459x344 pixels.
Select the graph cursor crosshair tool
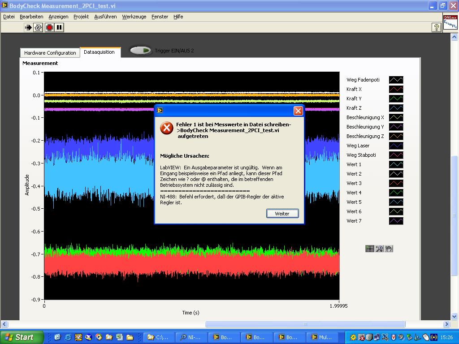[x=370, y=249]
